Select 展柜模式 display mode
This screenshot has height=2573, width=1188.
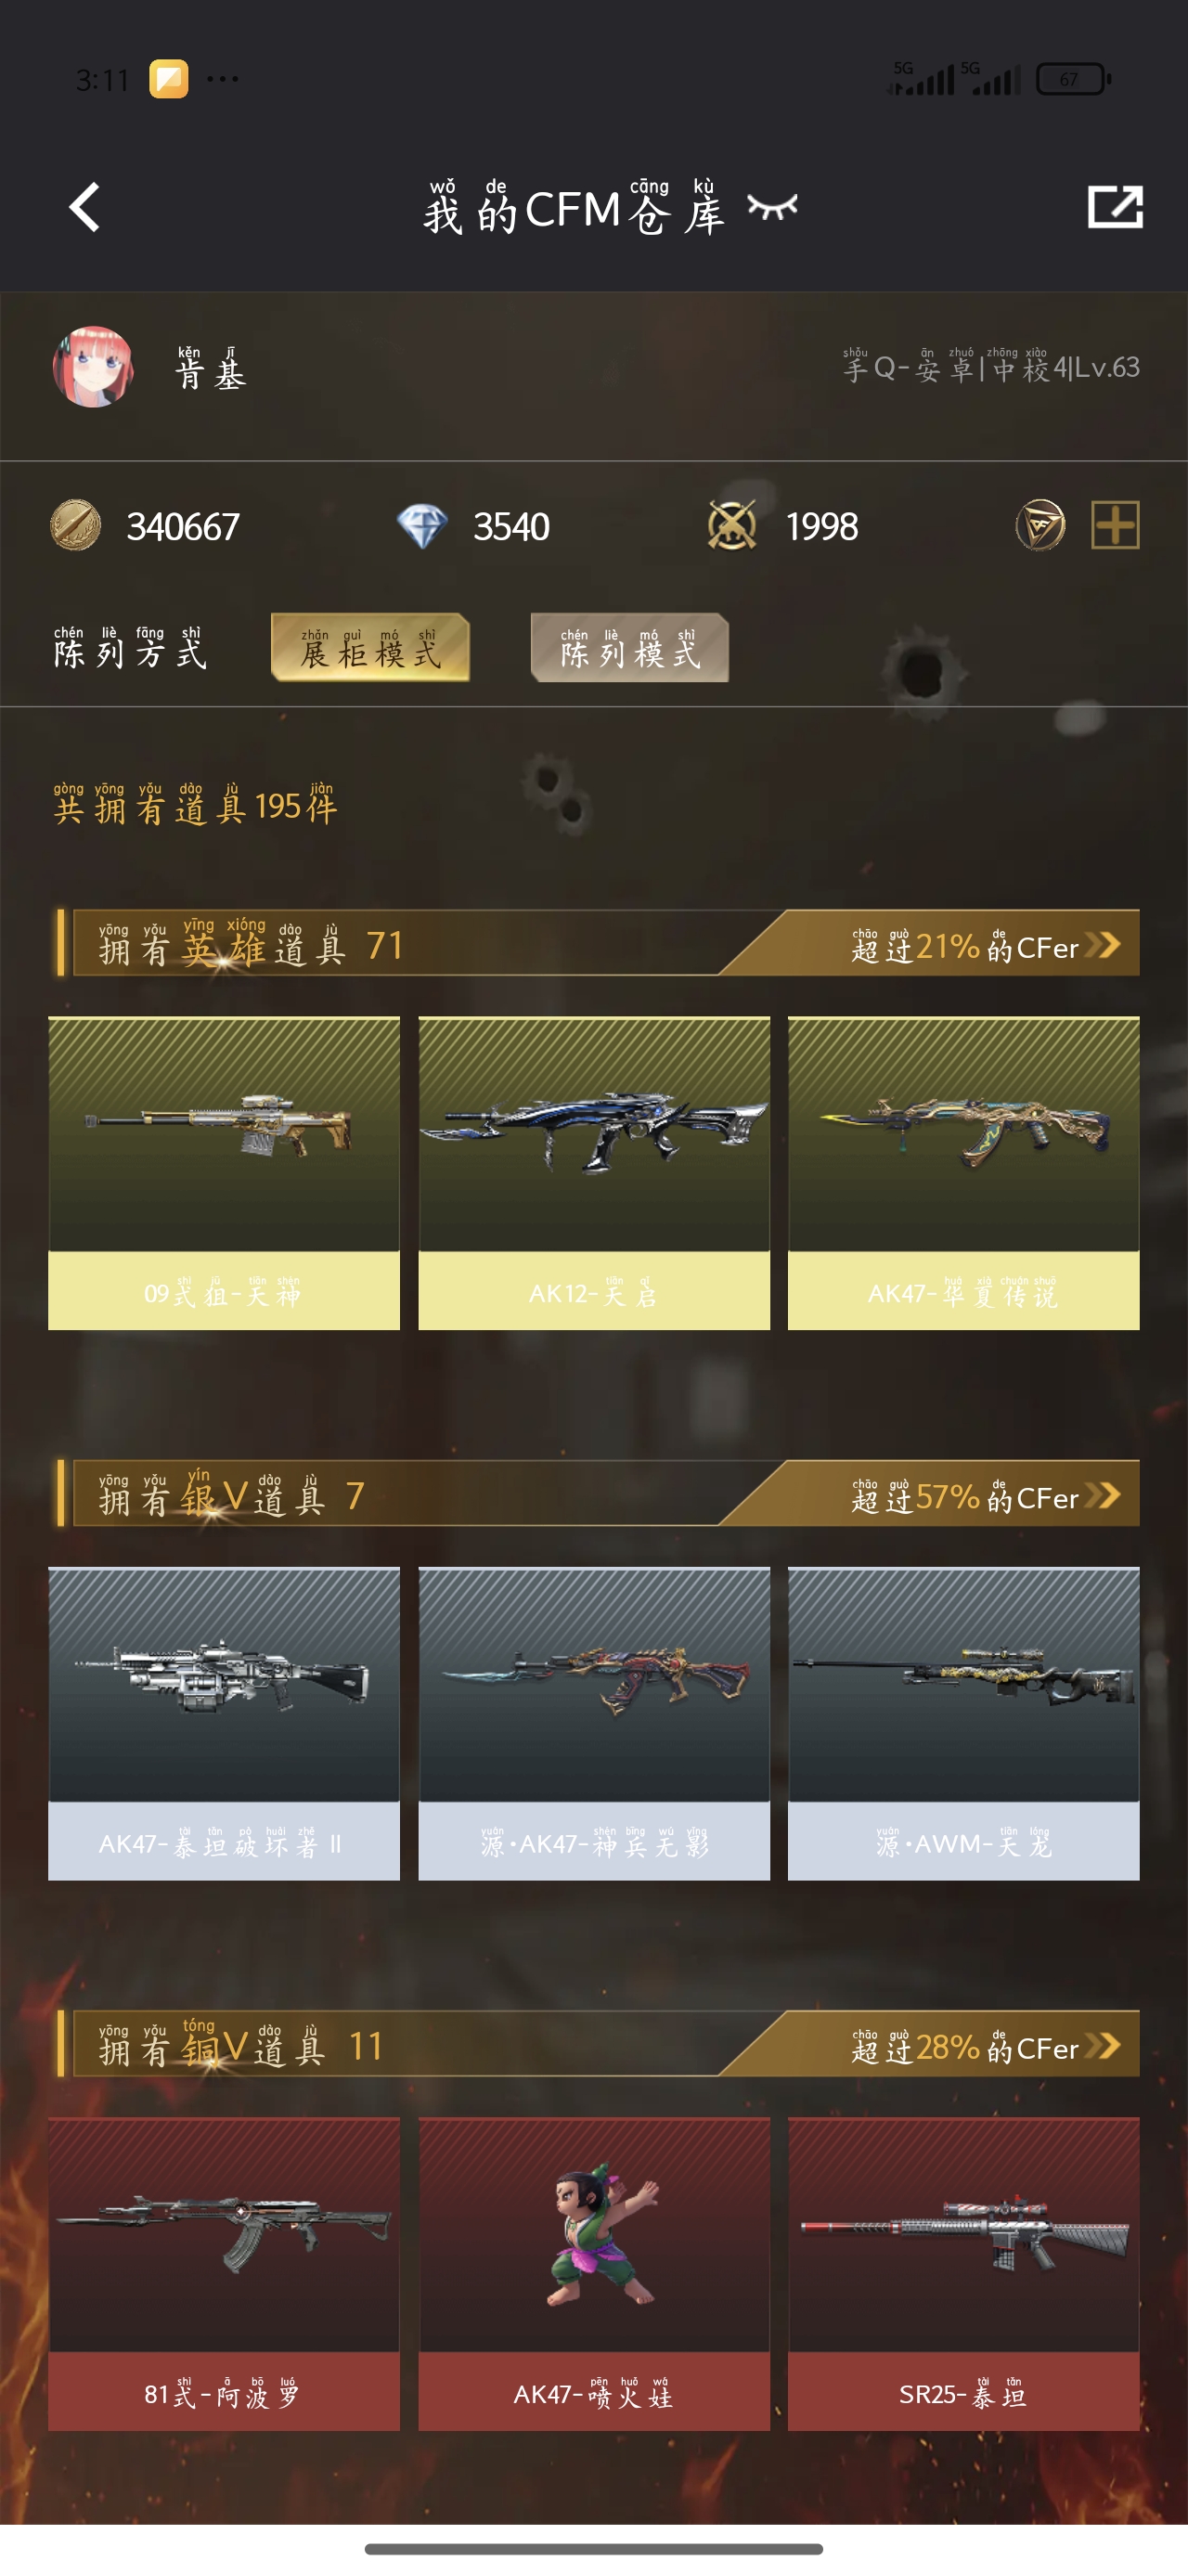(369, 647)
